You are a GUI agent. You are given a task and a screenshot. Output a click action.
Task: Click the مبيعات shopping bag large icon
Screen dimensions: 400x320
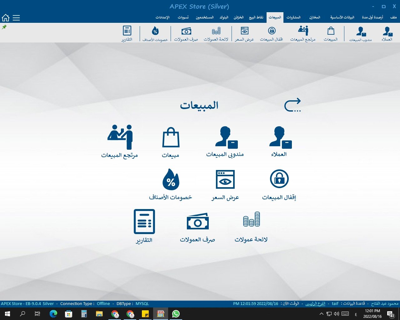pyautogui.click(x=171, y=137)
